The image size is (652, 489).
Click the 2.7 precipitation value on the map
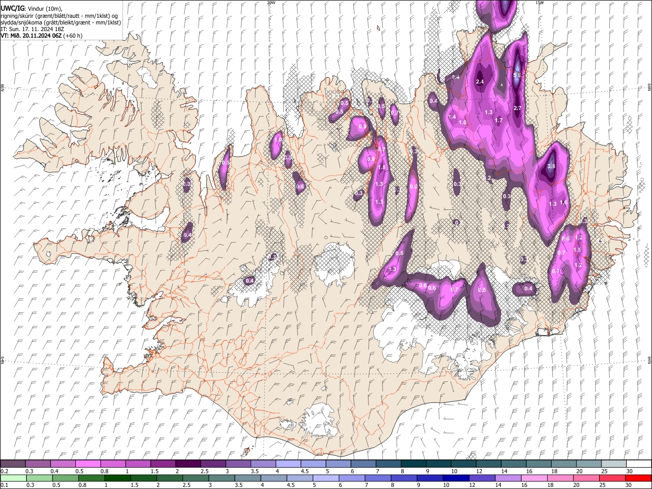coord(518,108)
